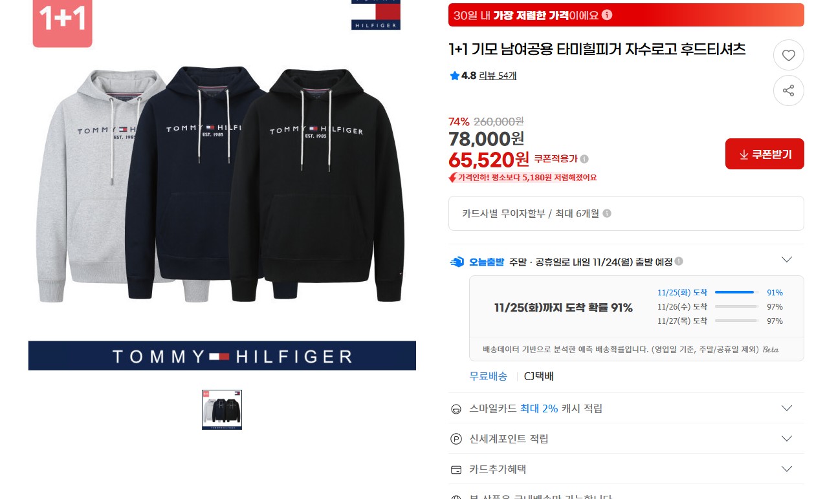Click info icon beside 최대 6개월
Viewport: 814px width, 499px height.
point(607,213)
